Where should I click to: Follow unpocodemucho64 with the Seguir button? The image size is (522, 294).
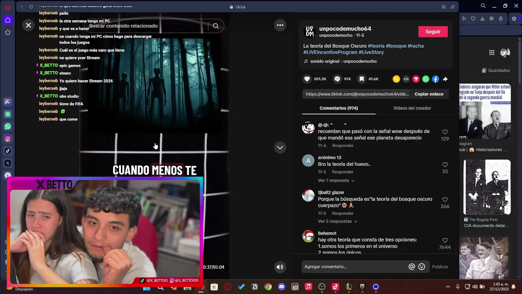433,32
